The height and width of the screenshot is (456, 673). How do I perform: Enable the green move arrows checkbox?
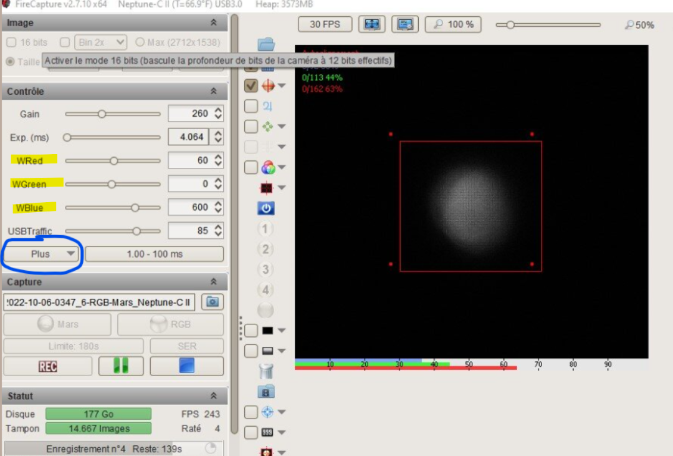click(251, 127)
